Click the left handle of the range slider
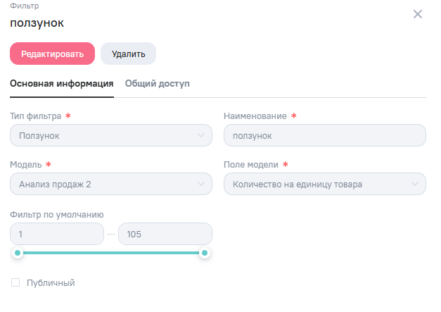 coord(18,253)
